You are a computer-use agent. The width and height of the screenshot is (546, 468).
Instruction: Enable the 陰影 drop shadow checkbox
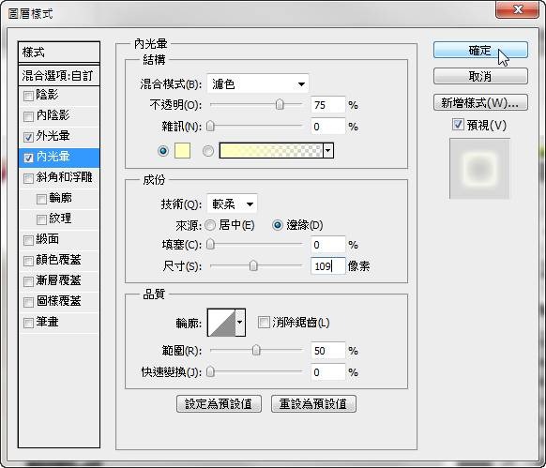point(28,96)
